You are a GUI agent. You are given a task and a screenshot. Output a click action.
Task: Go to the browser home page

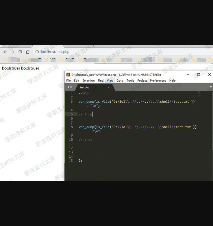click(x=28, y=52)
